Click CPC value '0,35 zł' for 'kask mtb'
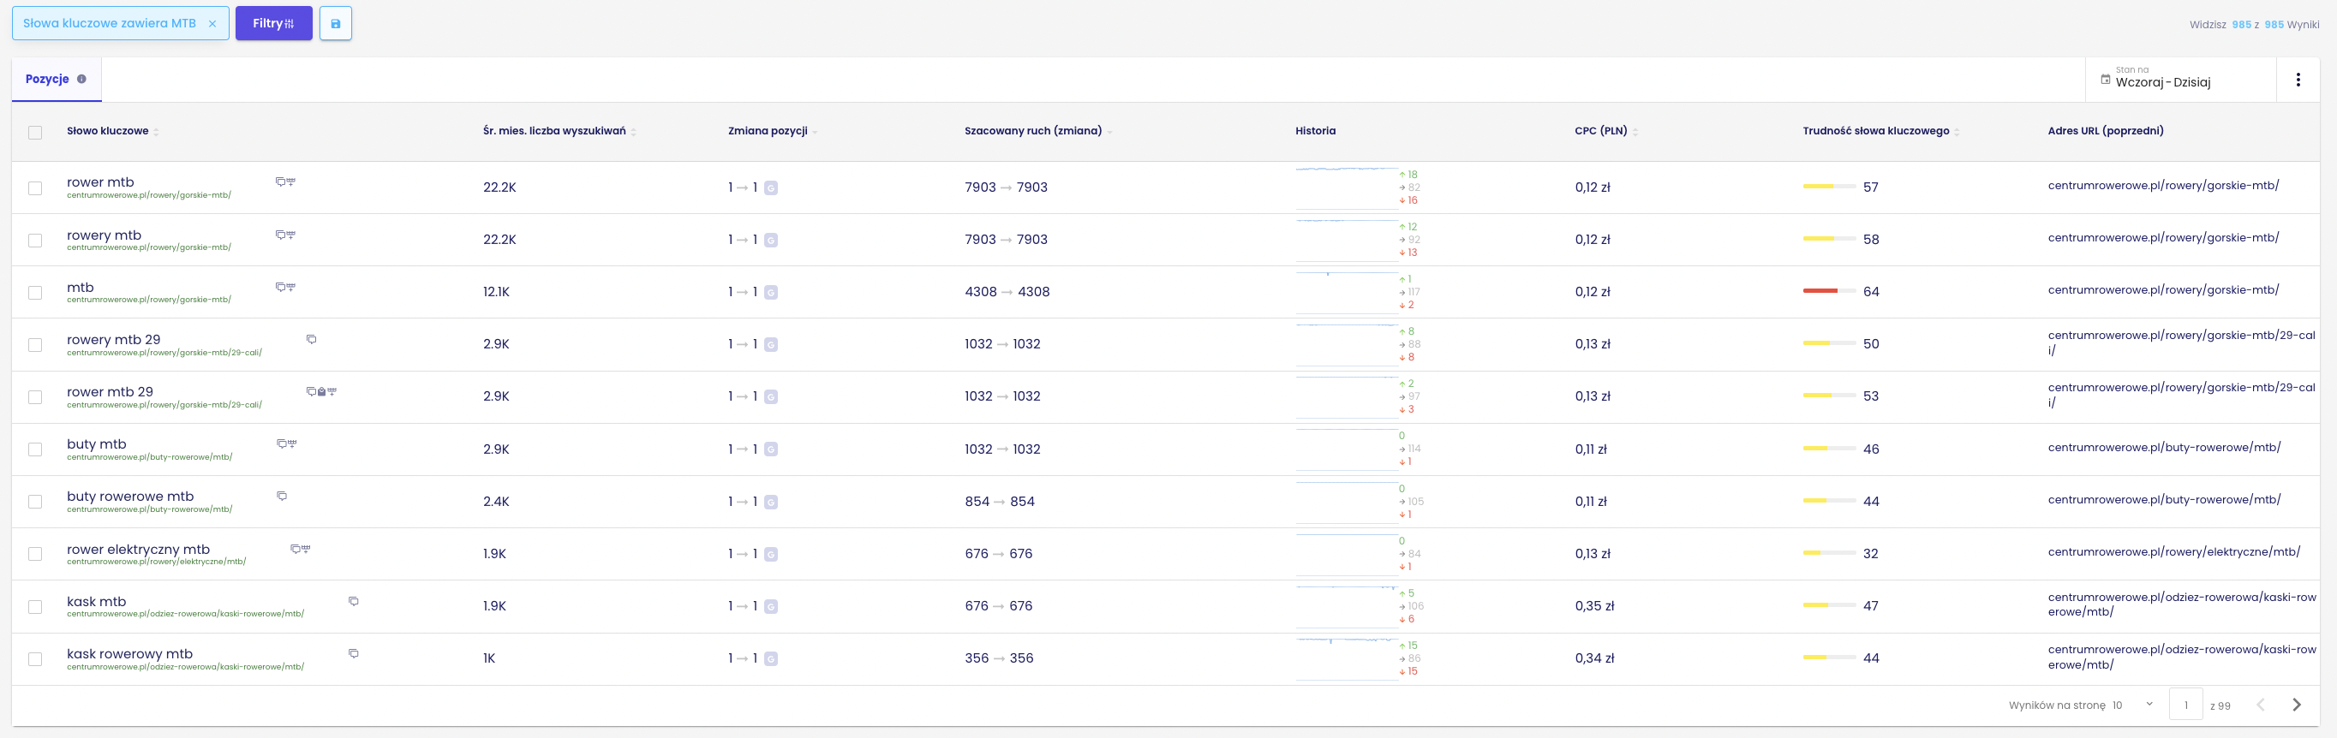 click(x=1595, y=606)
